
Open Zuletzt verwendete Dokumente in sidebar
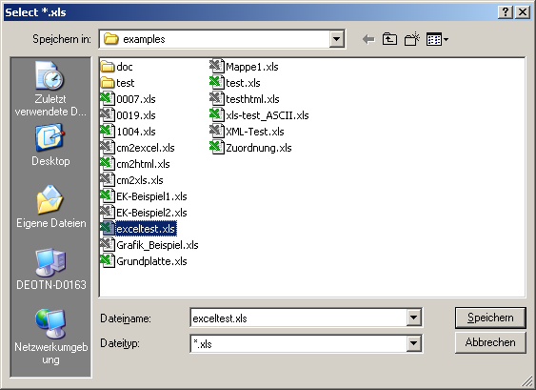(50, 89)
